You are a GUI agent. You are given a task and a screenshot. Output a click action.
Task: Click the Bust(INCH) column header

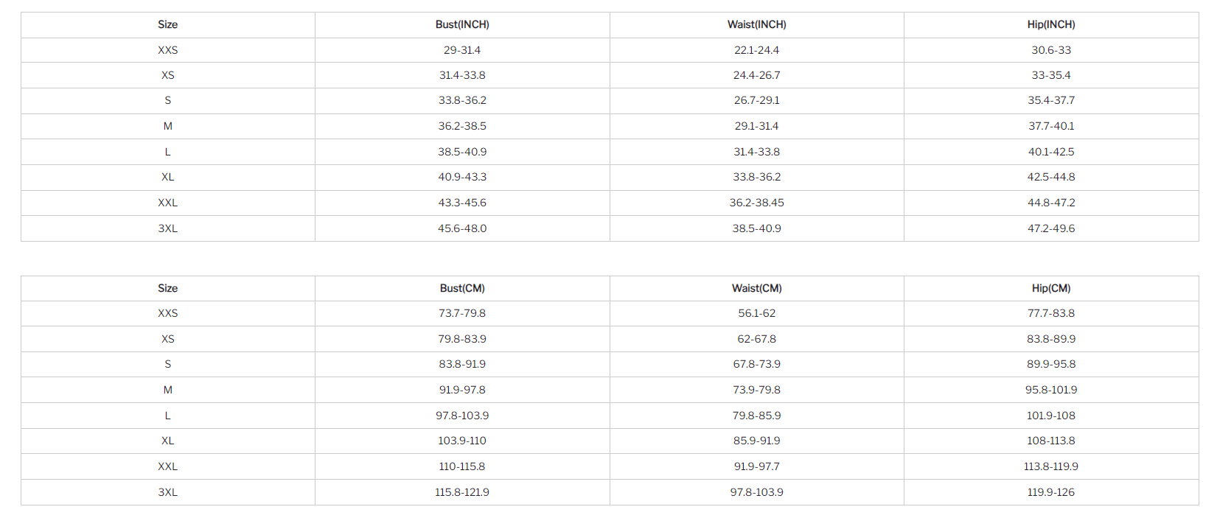[x=462, y=24]
